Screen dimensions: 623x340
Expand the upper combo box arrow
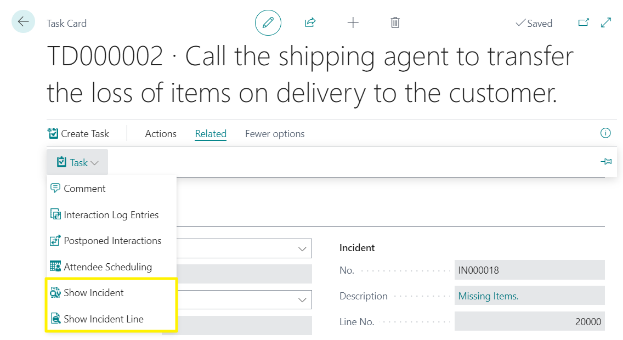302,248
